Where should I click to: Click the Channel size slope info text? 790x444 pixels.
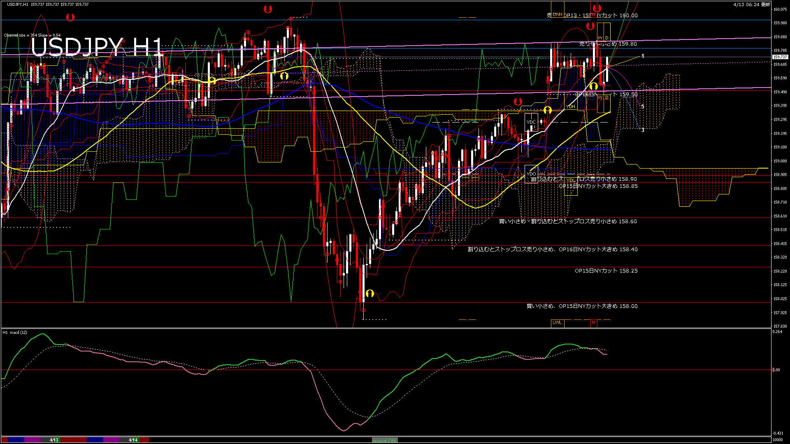[32, 35]
